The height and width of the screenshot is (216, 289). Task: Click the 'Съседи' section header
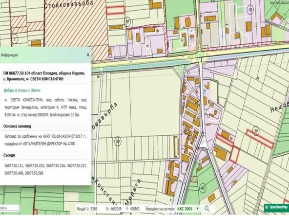point(9,155)
